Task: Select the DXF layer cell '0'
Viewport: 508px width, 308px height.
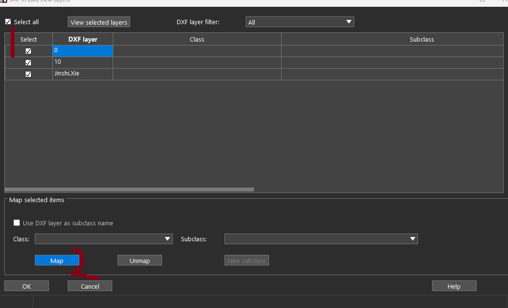Action: click(83, 51)
